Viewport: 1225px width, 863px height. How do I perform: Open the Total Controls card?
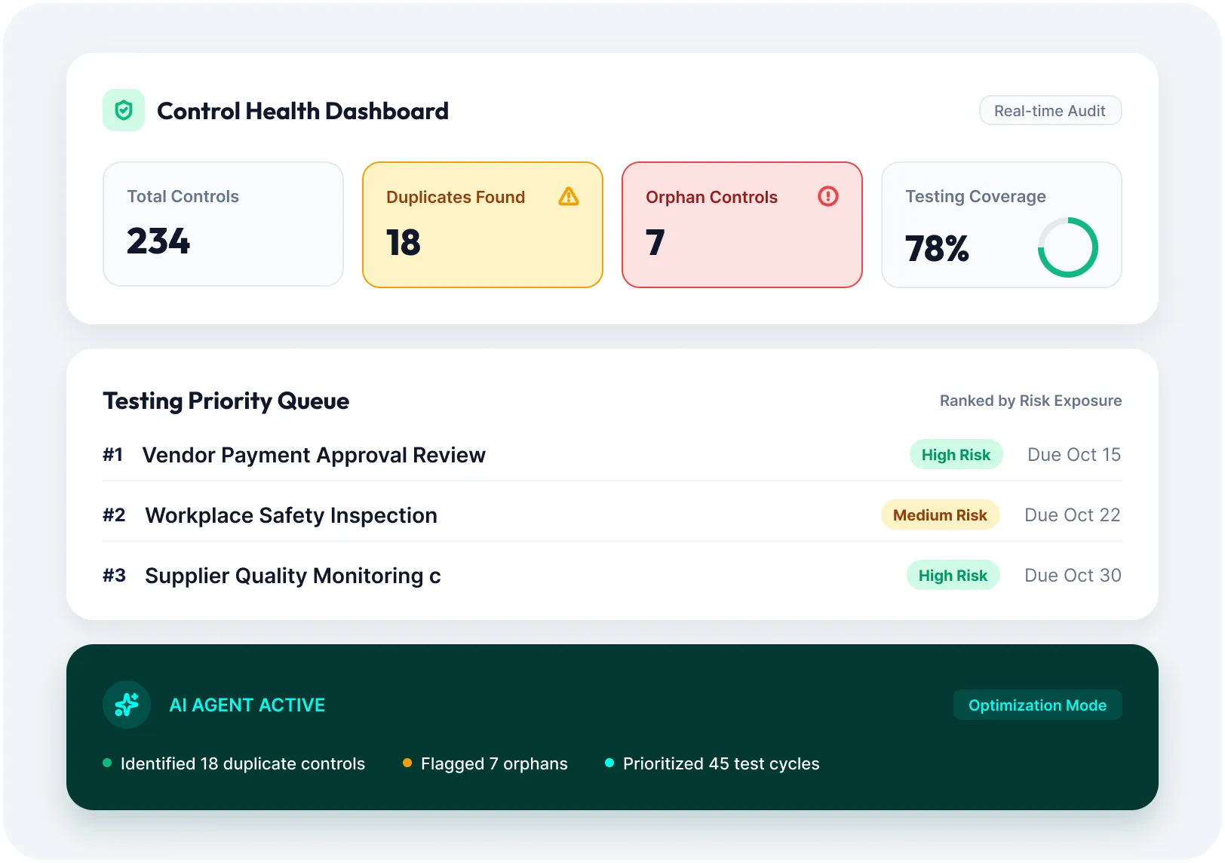coord(223,224)
